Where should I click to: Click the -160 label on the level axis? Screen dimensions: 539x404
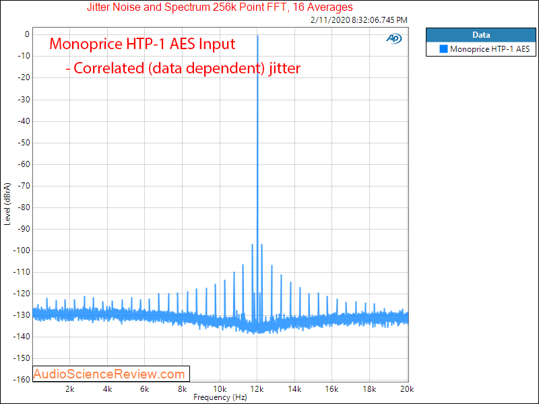22,380
